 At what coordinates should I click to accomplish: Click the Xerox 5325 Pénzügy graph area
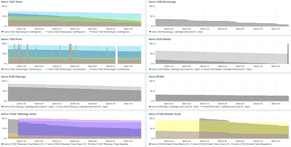pyautogui.click(x=75, y=91)
